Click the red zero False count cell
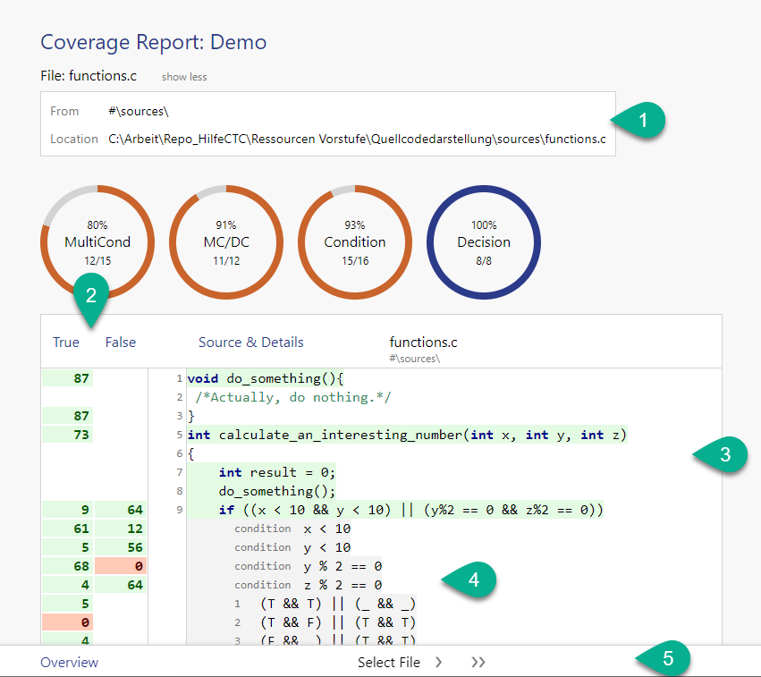Image resolution: width=761 pixels, height=677 pixels. pos(122,566)
